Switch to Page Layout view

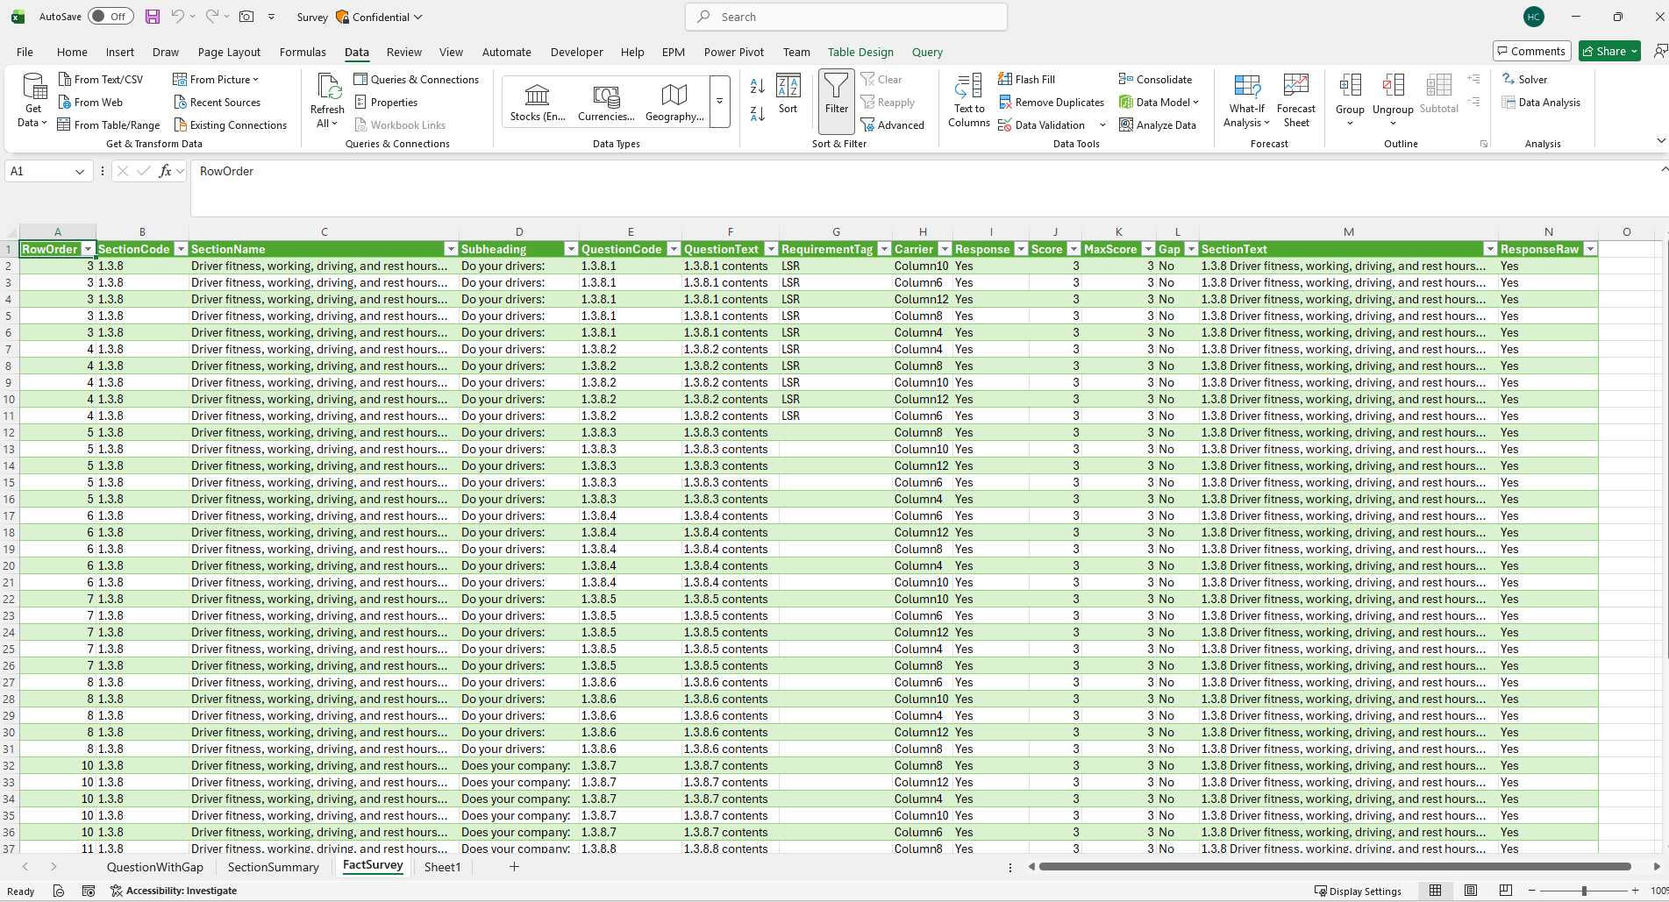pyautogui.click(x=1471, y=891)
